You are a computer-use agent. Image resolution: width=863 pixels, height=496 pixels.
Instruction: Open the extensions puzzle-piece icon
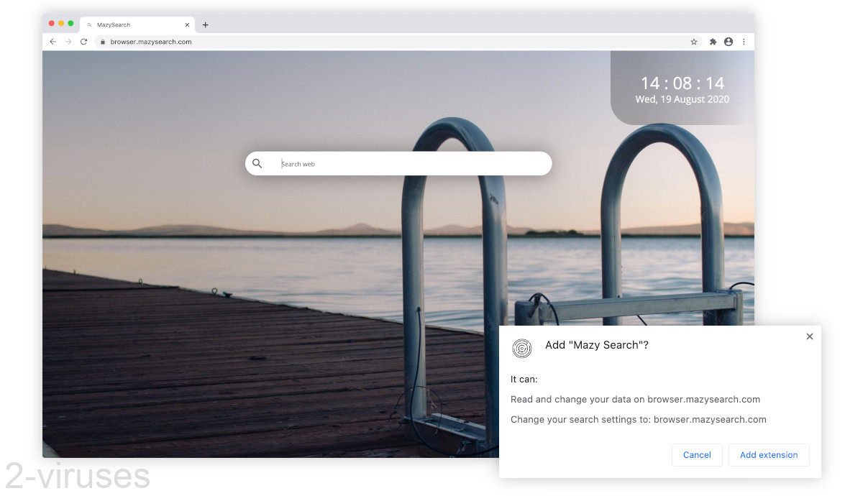coord(712,42)
